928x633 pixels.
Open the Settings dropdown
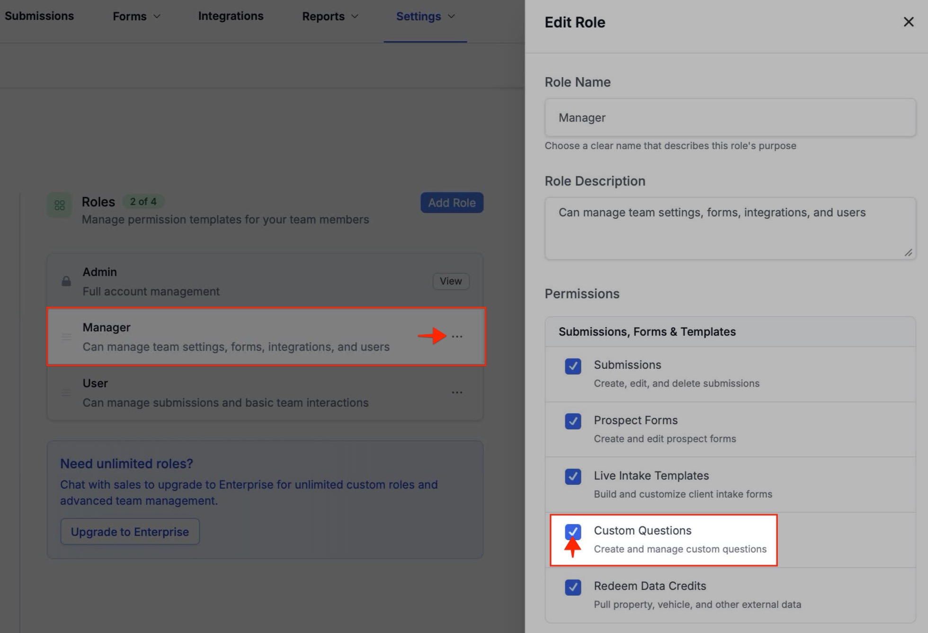point(425,17)
